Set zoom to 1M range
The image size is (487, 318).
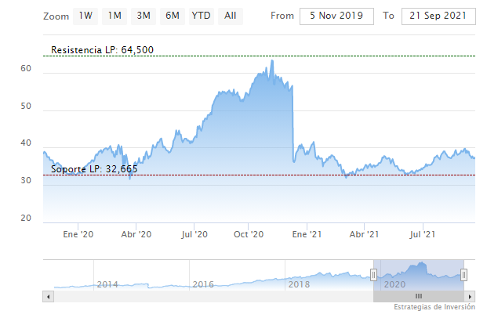tap(115, 16)
